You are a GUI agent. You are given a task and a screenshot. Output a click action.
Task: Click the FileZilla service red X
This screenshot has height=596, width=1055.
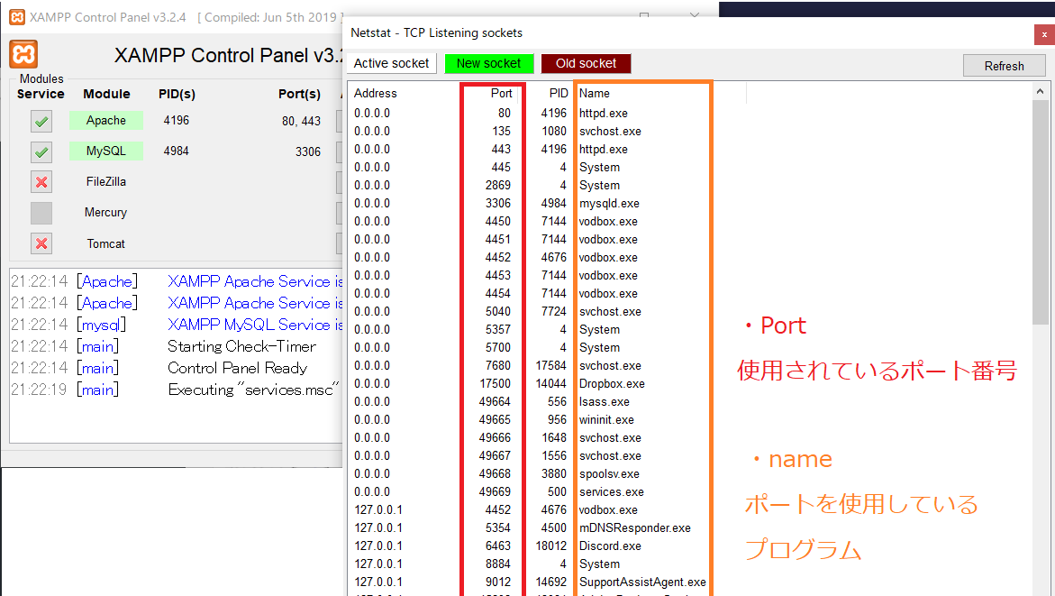pyautogui.click(x=41, y=182)
